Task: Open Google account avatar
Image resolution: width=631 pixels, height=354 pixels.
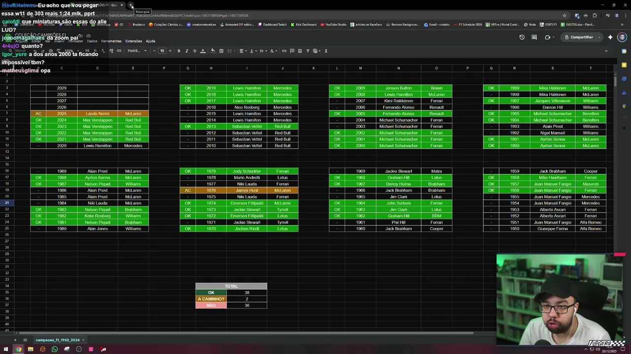Action: [x=622, y=37]
